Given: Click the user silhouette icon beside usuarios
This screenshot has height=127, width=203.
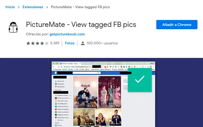Looking at the screenshot, I should point(83,43).
